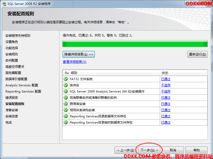Open the 查看详细报表(V) link
The image size is (213, 159).
tap(75, 62)
